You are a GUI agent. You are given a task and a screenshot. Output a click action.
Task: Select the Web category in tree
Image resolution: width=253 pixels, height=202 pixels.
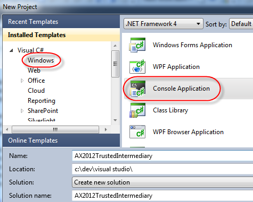point(34,71)
